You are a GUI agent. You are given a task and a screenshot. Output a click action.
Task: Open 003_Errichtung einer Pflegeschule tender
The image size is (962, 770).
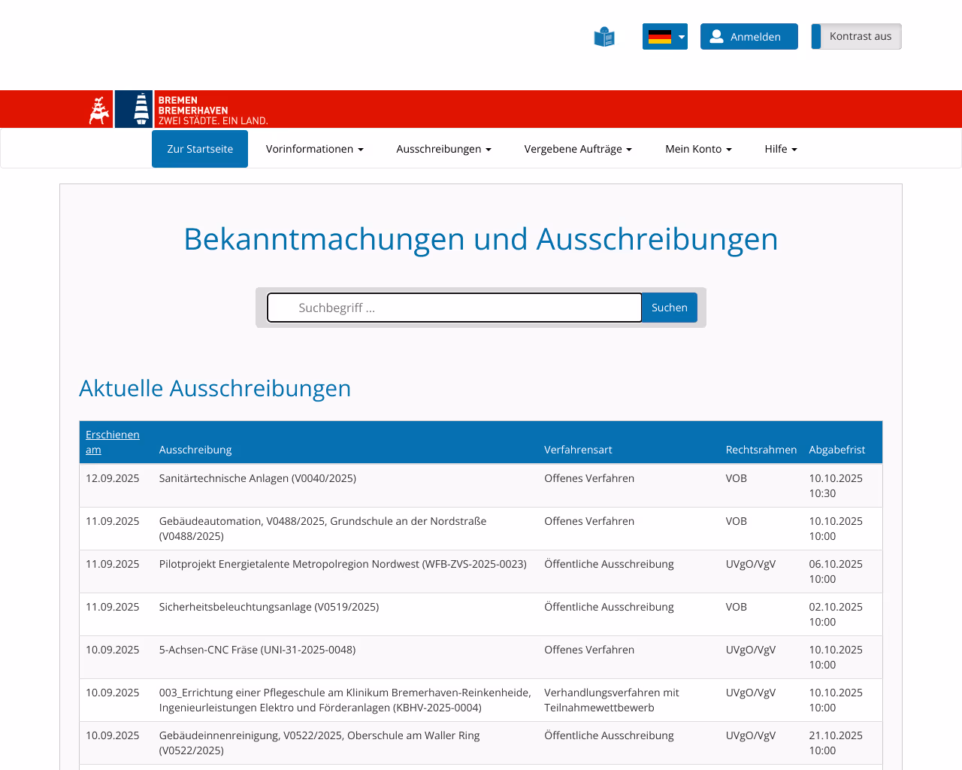tap(345, 700)
